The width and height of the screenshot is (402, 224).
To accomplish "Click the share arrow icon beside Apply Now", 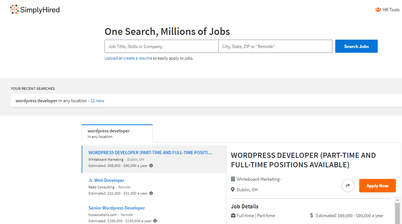I will coord(348,185).
